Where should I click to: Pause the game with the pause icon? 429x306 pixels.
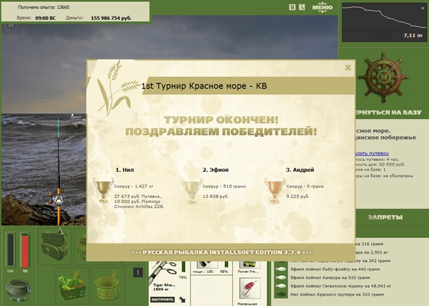(x=292, y=8)
